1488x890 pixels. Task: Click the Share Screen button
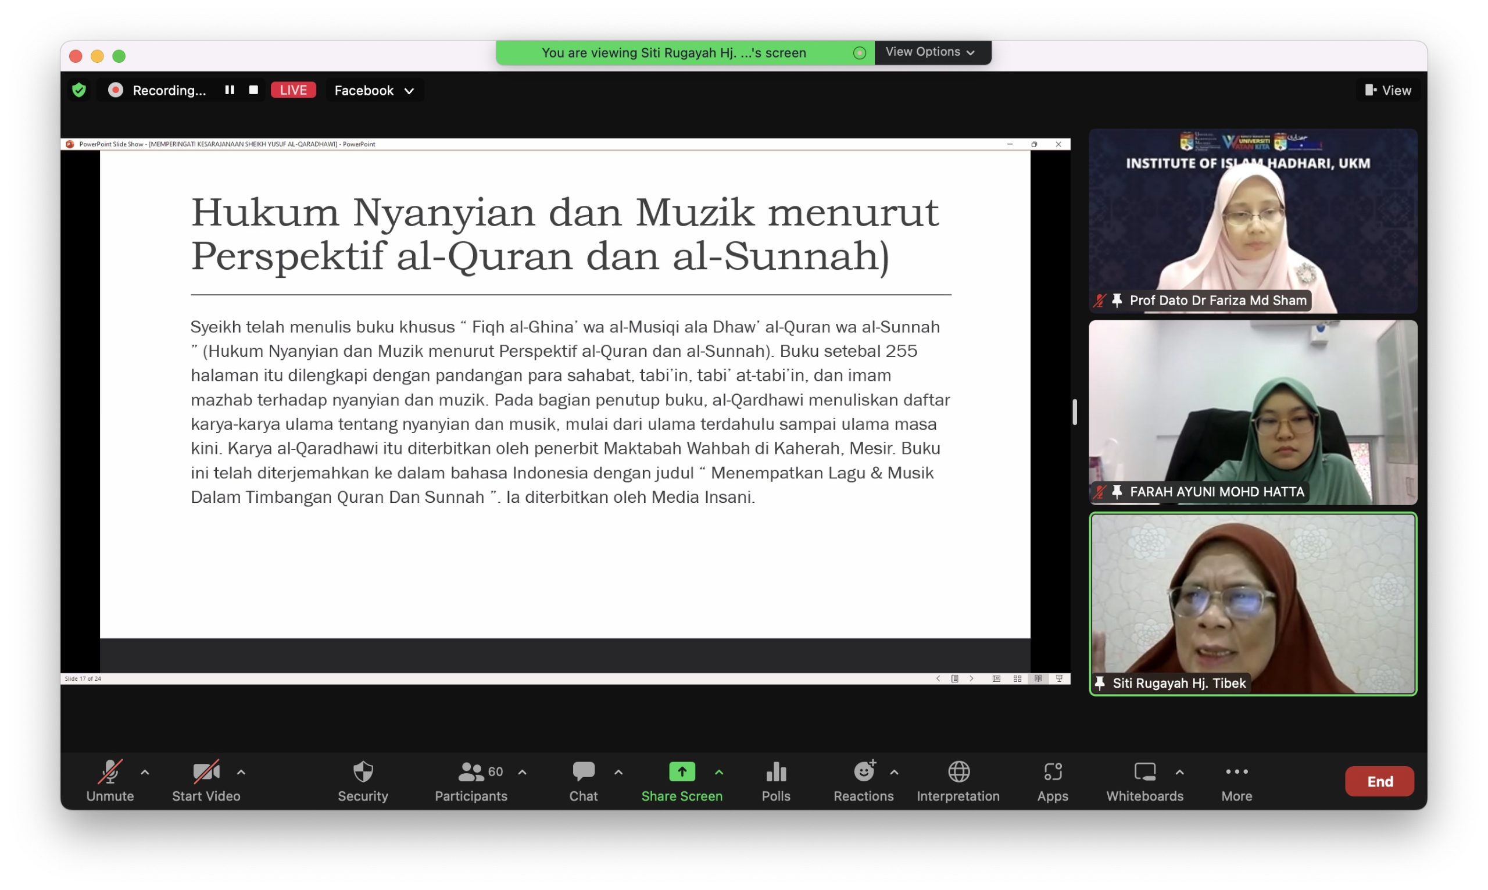[682, 773]
